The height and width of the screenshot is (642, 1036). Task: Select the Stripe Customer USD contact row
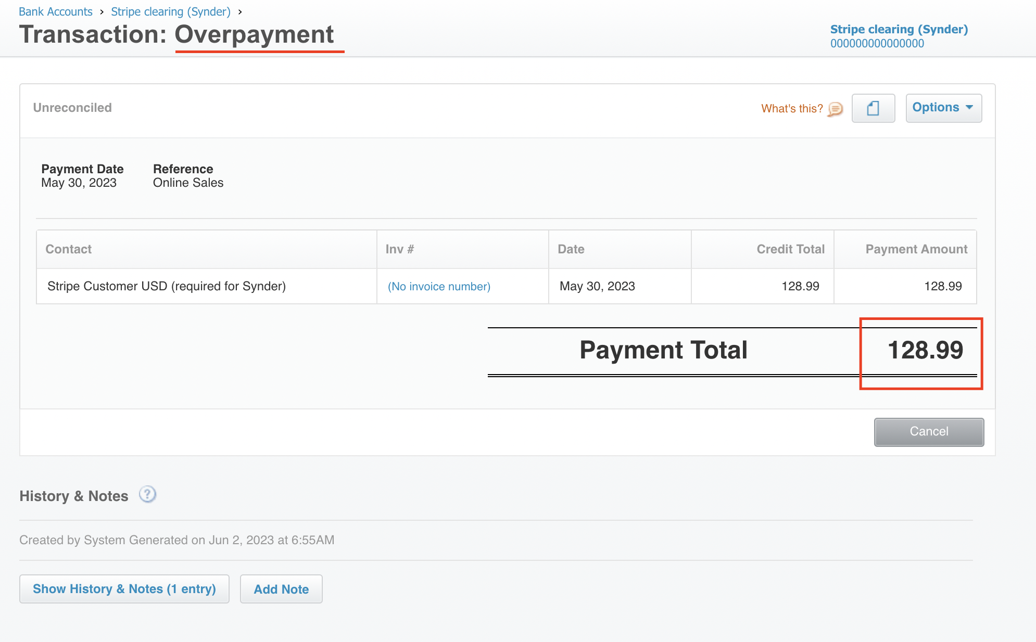pos(166,286)
